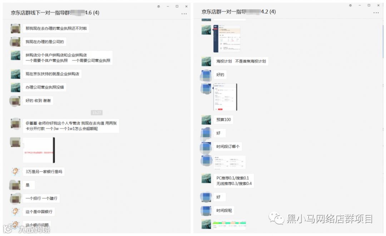386x236 pixels.
Task: Select message PC推荐0.1/搜索0.1
Action: coord(234,181)
